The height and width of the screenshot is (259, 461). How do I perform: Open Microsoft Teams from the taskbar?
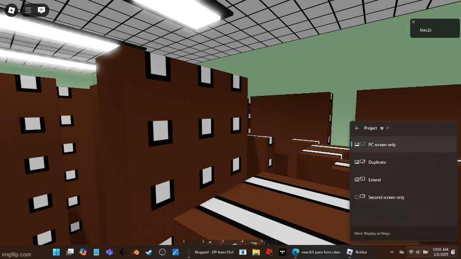[x=109, y=252]
